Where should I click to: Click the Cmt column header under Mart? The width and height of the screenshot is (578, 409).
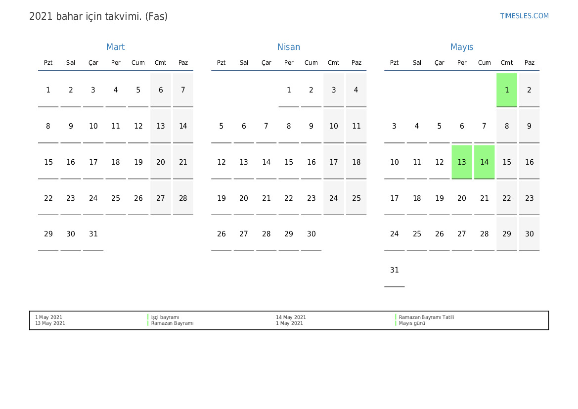click(x=161, y=63)
